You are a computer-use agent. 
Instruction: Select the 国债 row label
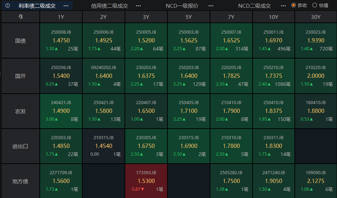20,41
